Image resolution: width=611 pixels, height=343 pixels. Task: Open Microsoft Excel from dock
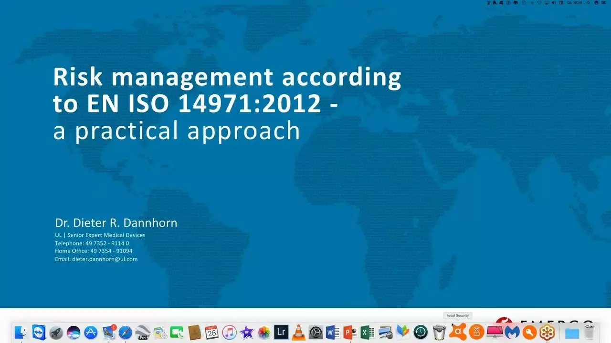[x=368, y=332]
